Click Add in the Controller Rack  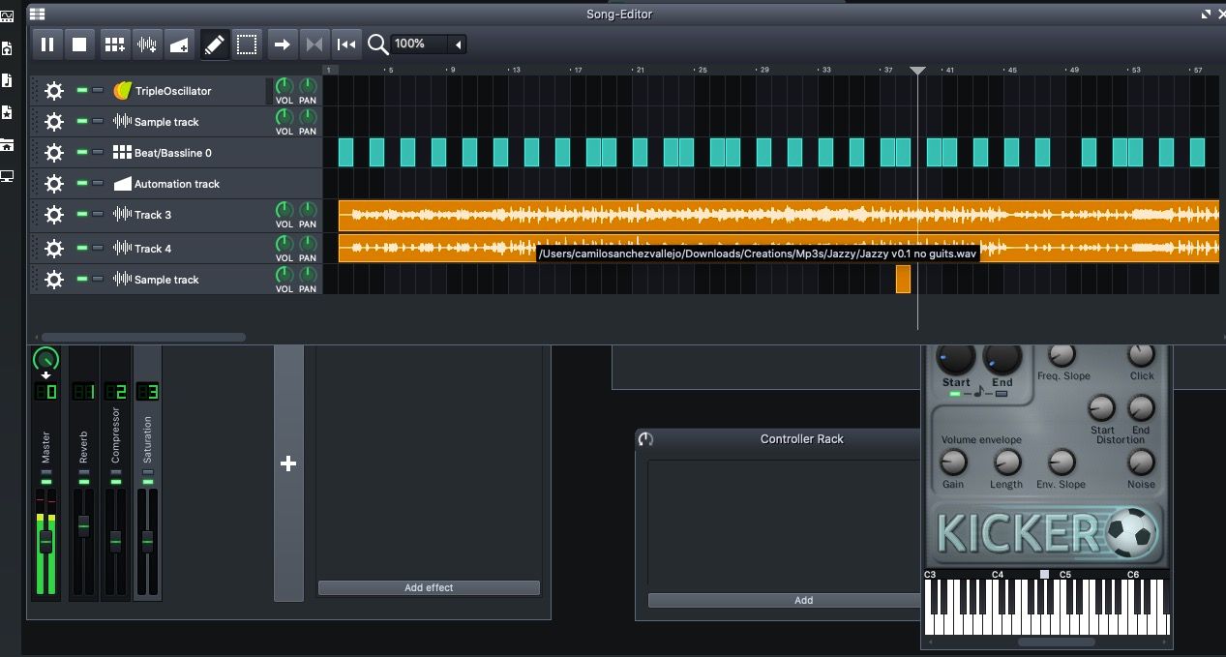803,600
